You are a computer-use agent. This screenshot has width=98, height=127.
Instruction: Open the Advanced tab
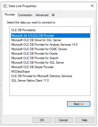(42, 15)
